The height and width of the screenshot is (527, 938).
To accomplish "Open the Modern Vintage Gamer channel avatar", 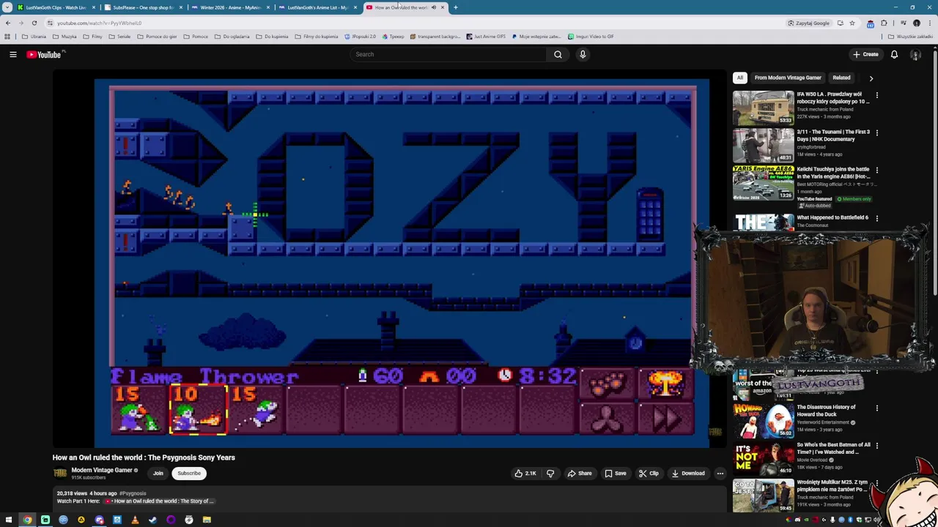I will 60,473.
